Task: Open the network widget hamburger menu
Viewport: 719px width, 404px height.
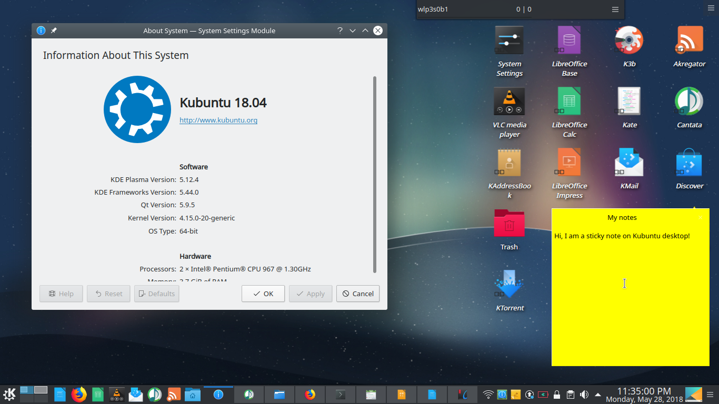Action: click(x=615, y=9)
